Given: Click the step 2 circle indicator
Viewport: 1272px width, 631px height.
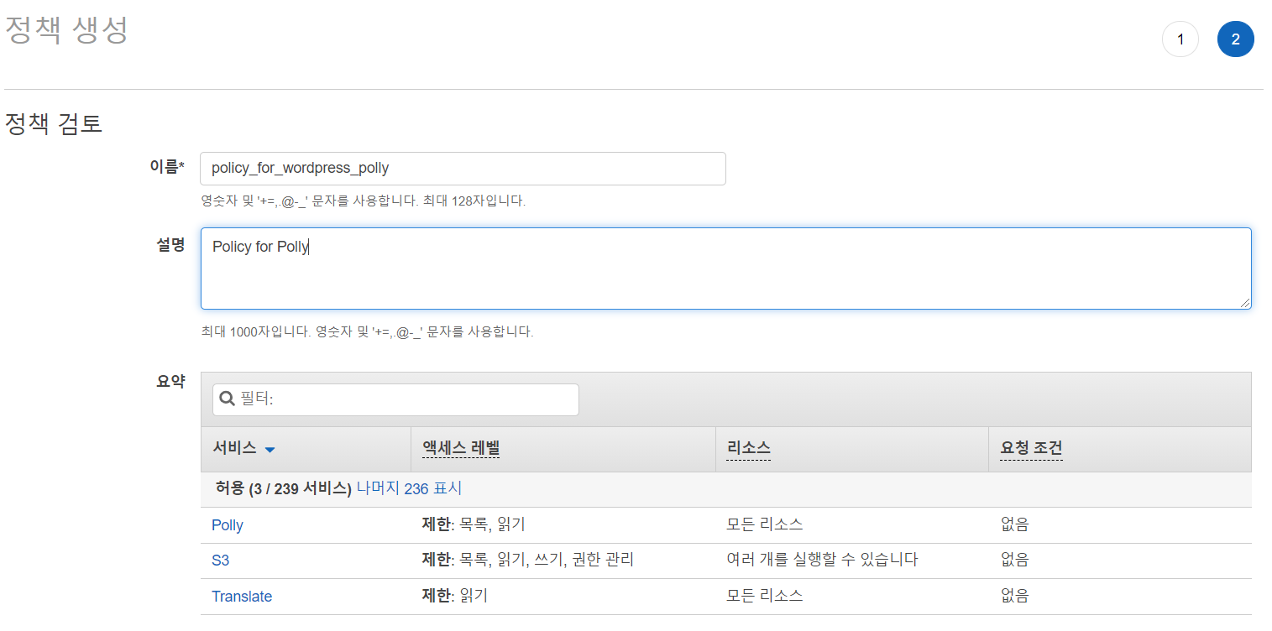Looking at the screenshot, I should (1235, 39).
